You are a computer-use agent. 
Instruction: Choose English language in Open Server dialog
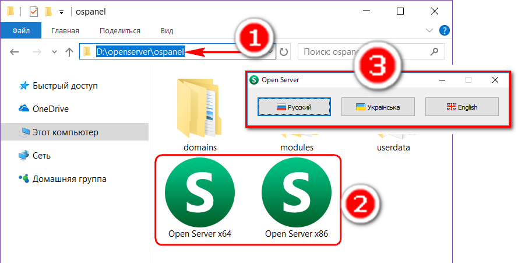point(462,107)
